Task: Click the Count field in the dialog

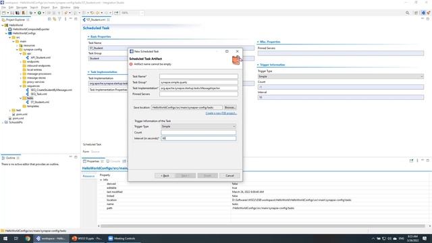Action: pyautogui.click(x=198, y=132)
